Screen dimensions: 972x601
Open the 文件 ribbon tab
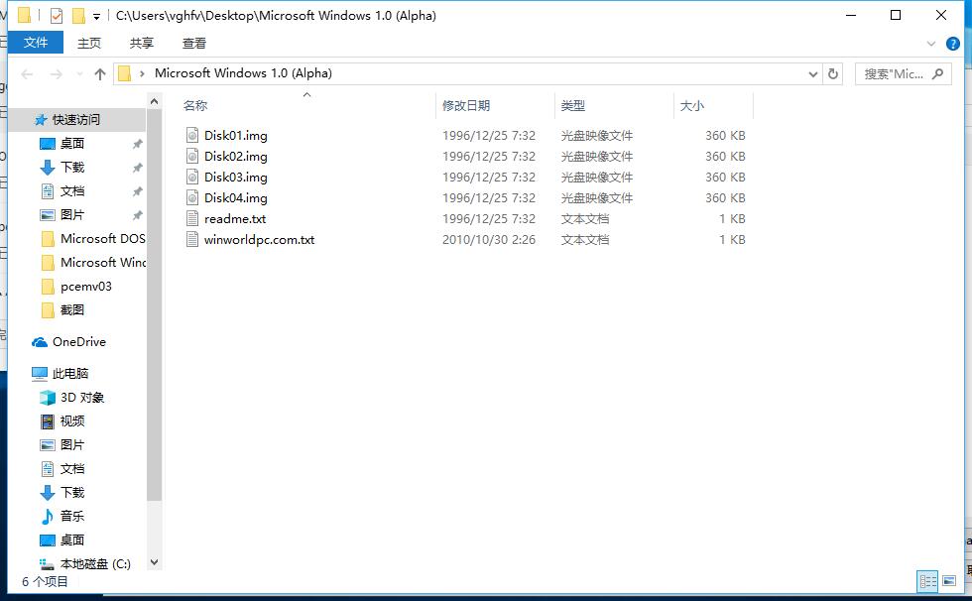36,43
